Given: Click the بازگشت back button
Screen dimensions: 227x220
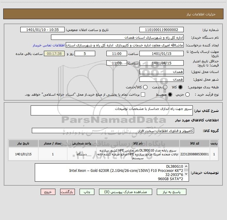Looking at the screenshot, I should pos(68,192).
